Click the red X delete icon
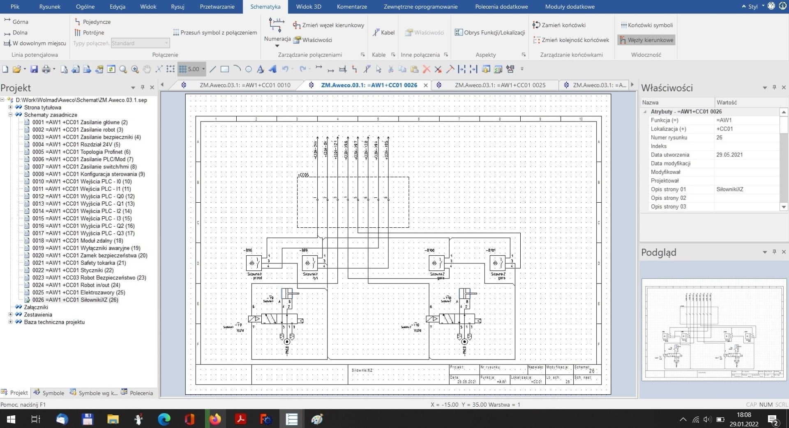 (427, 69)
